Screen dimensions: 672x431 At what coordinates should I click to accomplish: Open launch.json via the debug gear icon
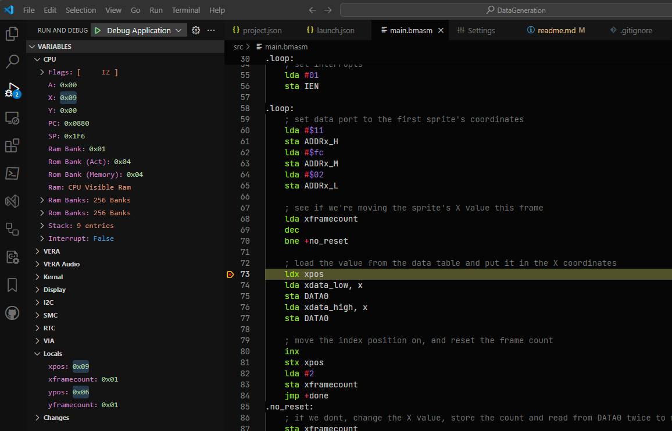click(x=196, y=30)
